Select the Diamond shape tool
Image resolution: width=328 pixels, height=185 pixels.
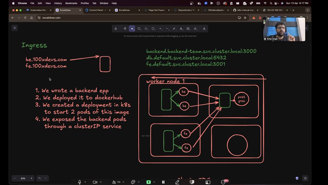coord(146,28)
